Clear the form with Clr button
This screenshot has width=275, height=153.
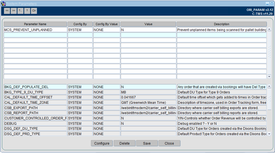coord(34,11)
